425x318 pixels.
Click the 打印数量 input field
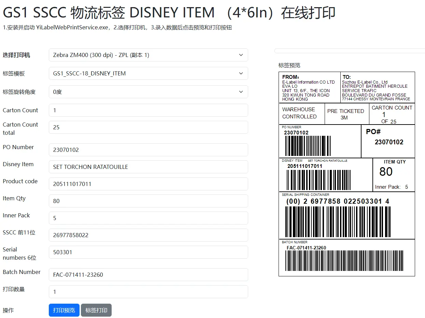pos(148,292)
